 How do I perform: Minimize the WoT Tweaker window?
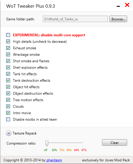tap(118, 6)
